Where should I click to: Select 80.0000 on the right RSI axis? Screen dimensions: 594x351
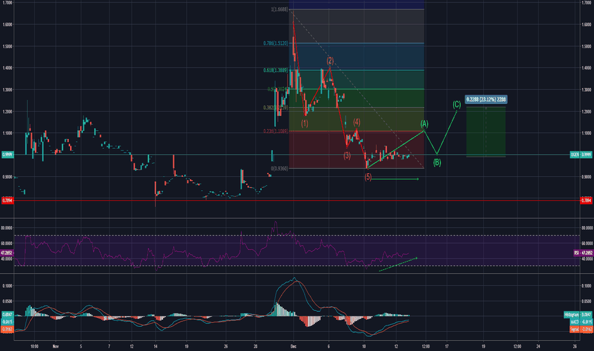coord(586,228)
